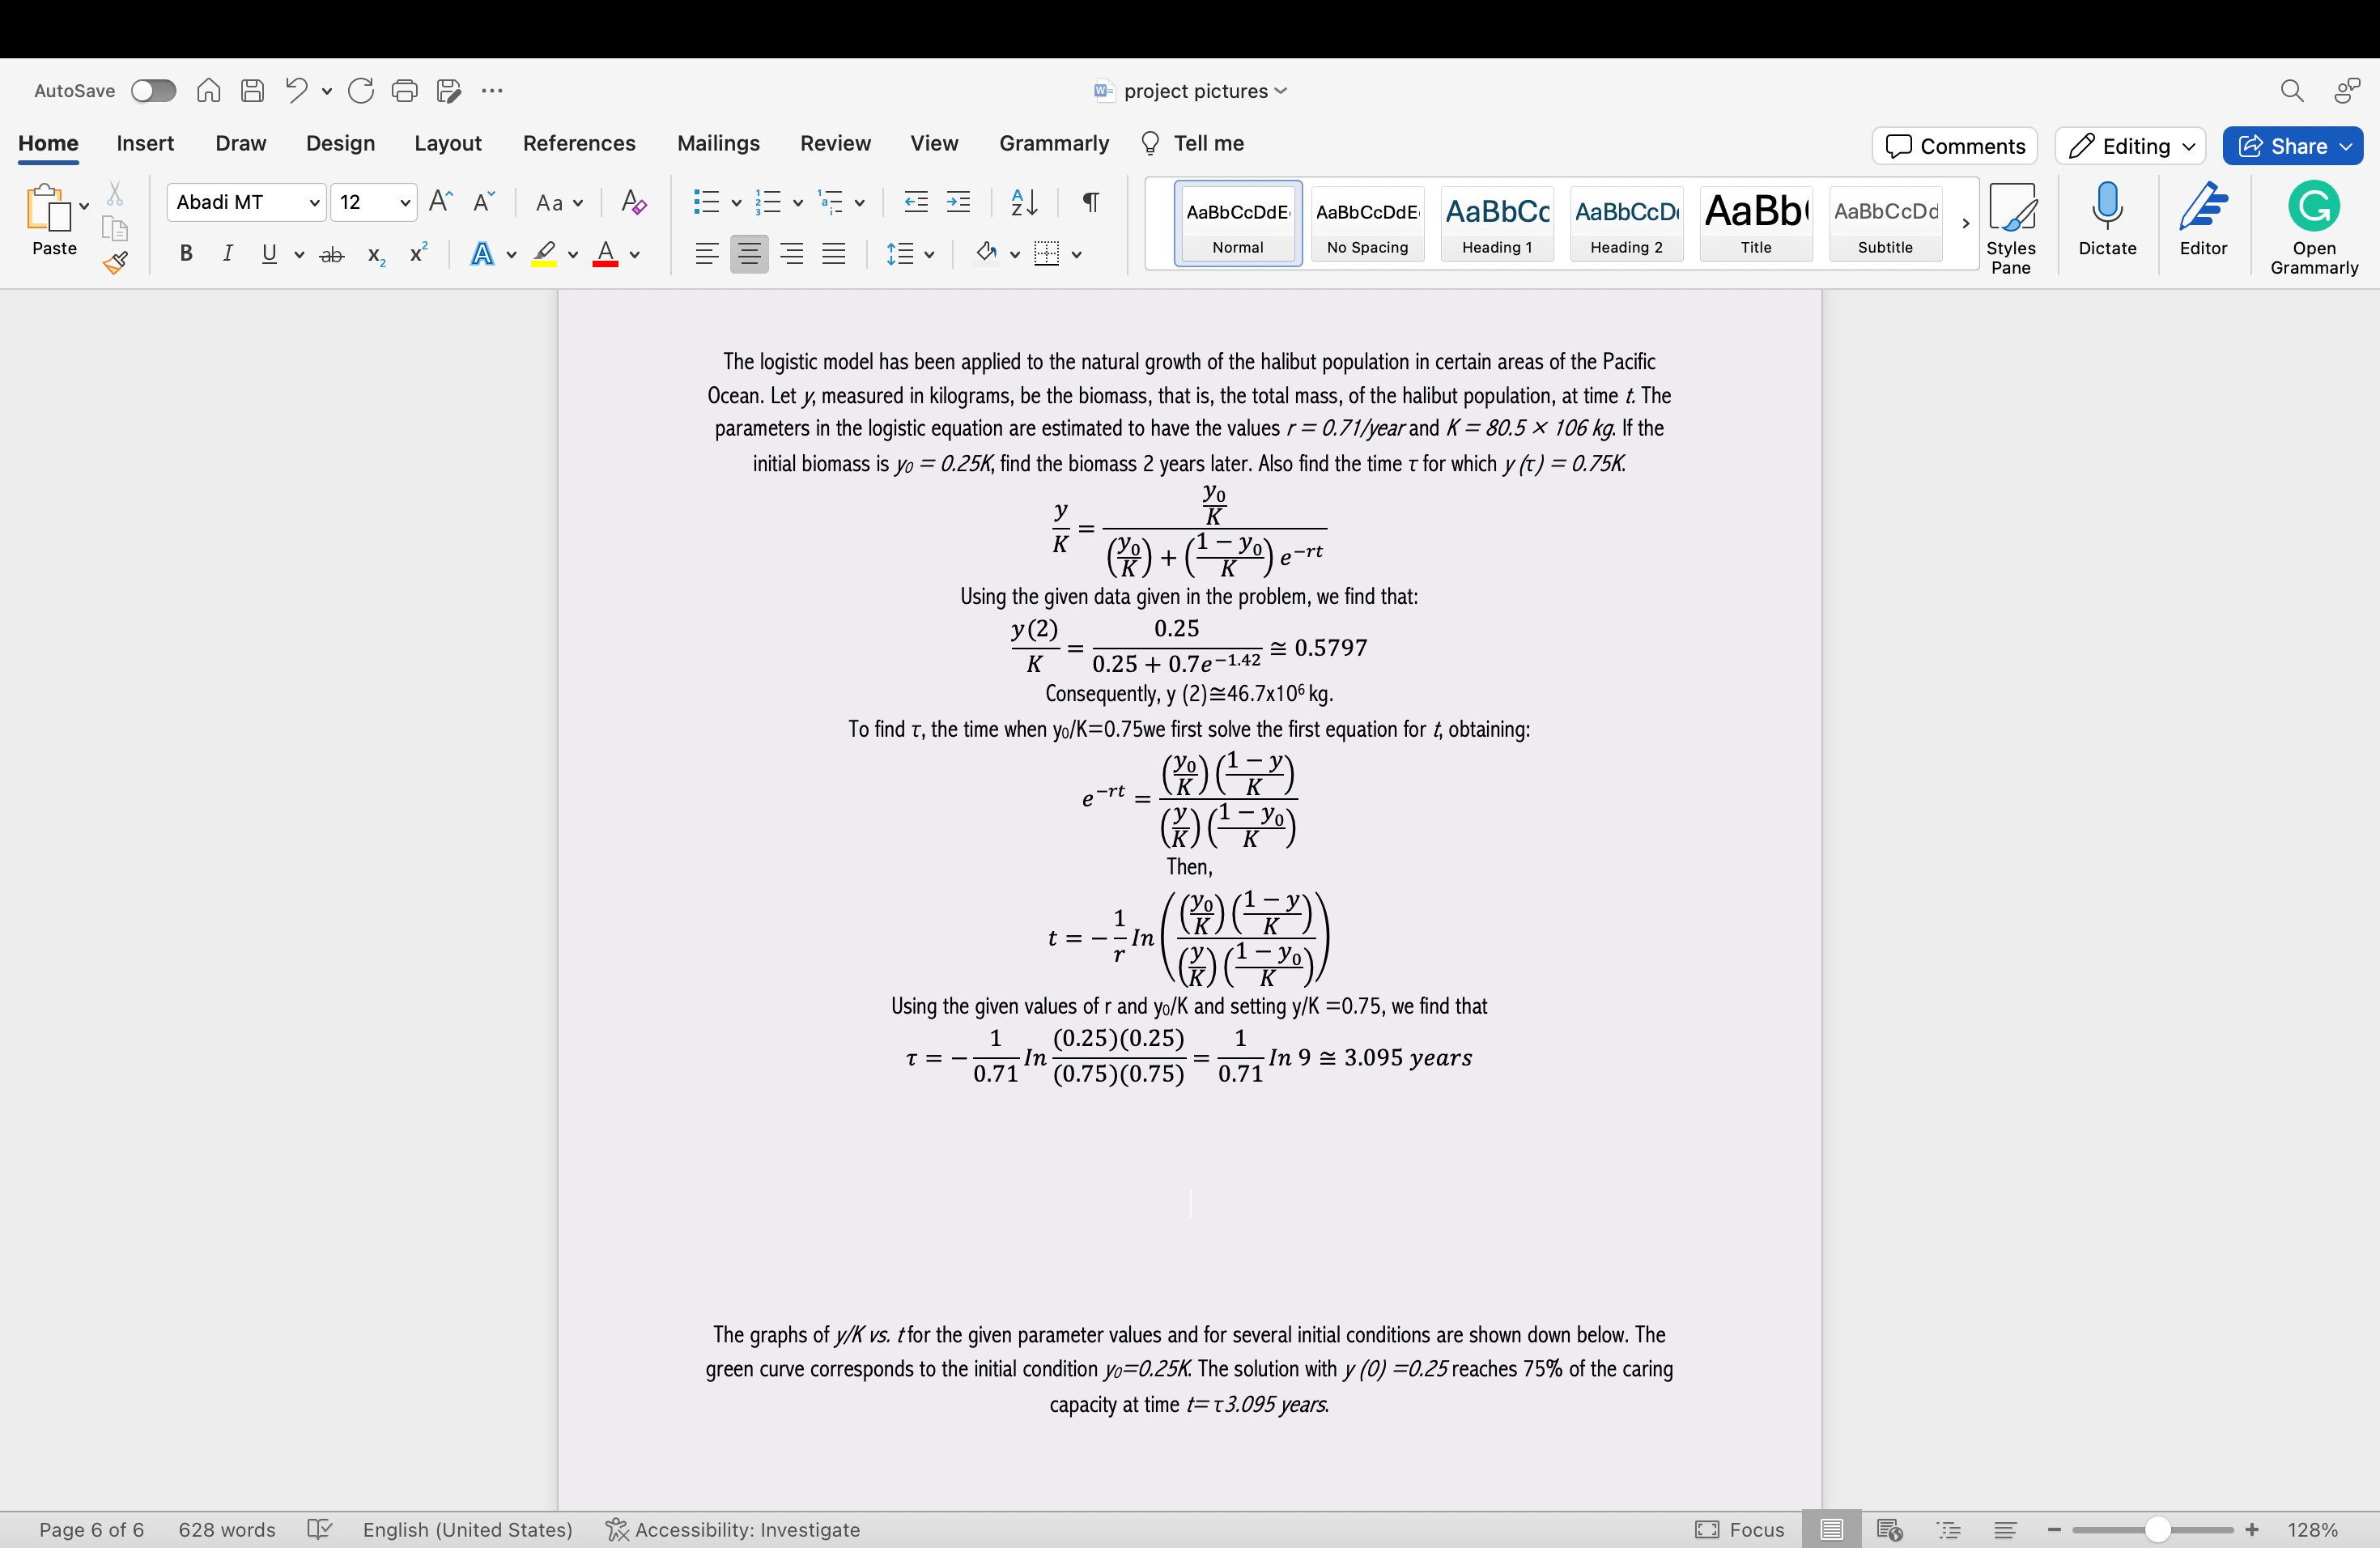Image resolution: width=2380 pixels, height=1548 pixels.
Task: Toggle Italic formatting
Action: (x=228, y=254)
